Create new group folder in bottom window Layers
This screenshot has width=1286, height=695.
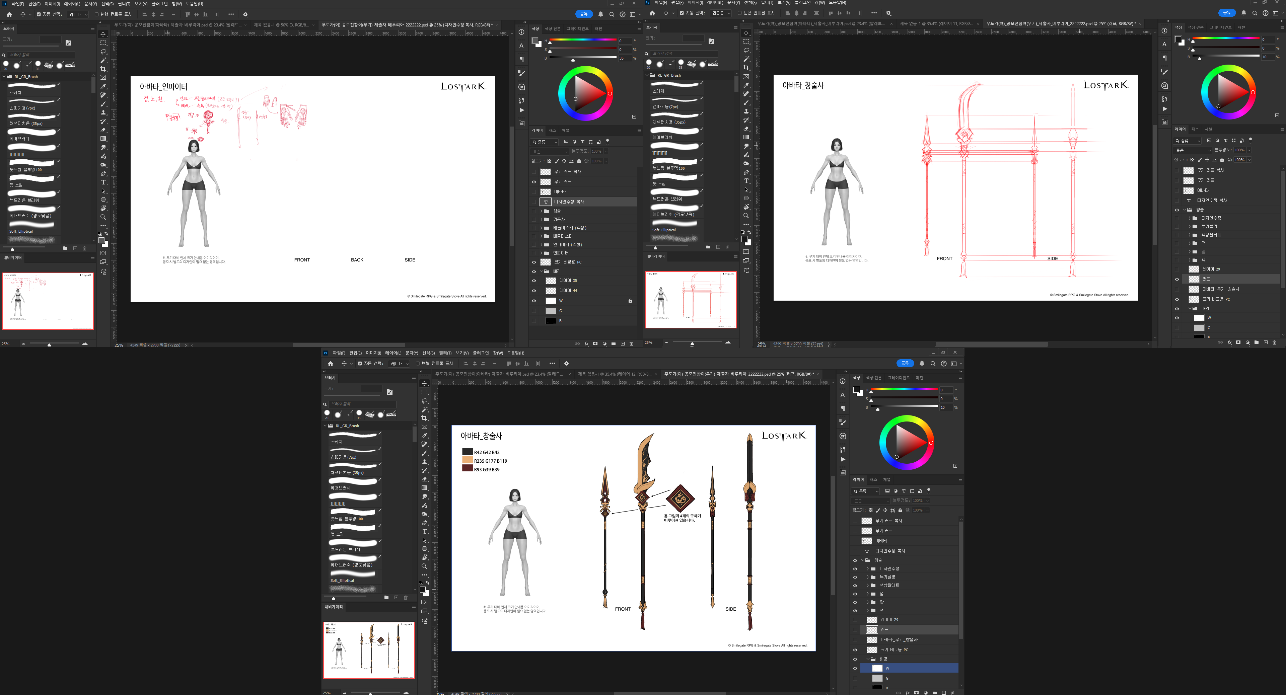tap(935, 693)
